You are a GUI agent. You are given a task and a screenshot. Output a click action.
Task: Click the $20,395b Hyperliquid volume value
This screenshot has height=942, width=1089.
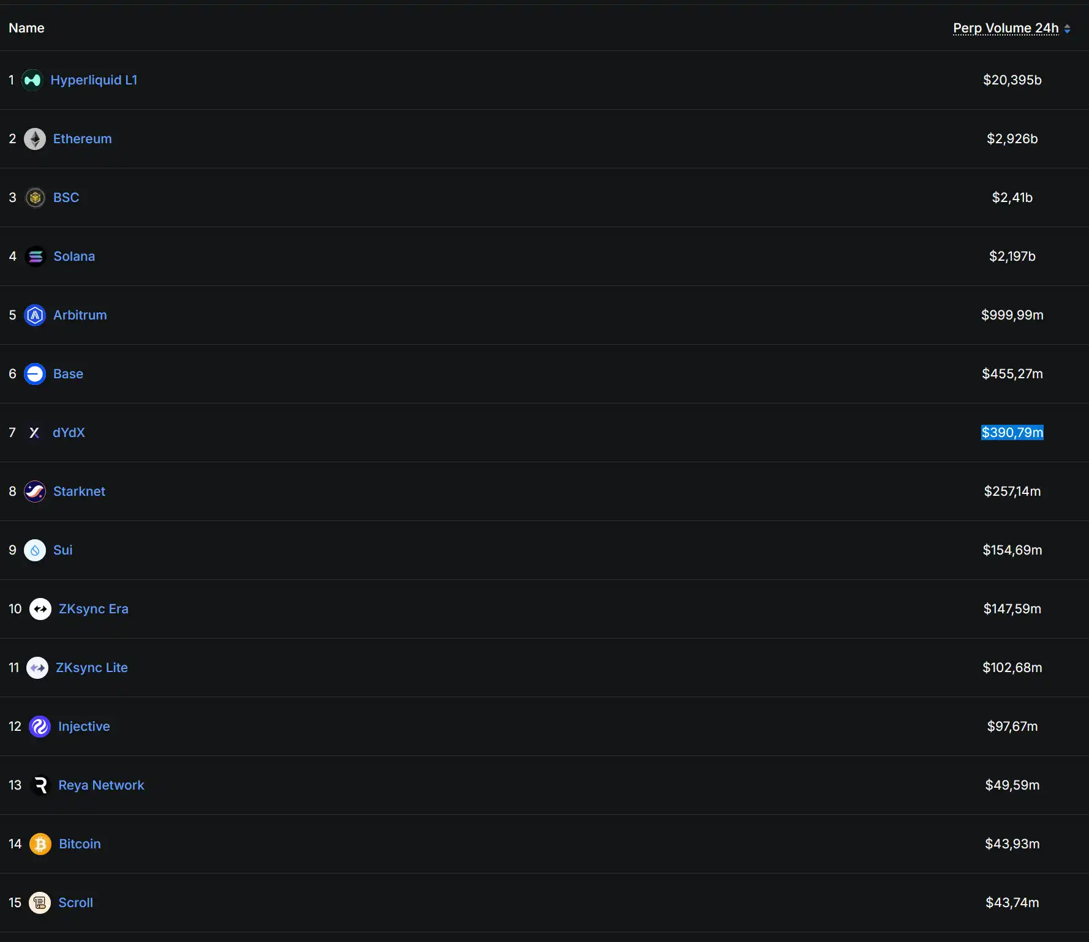[x=1012, y=80]
